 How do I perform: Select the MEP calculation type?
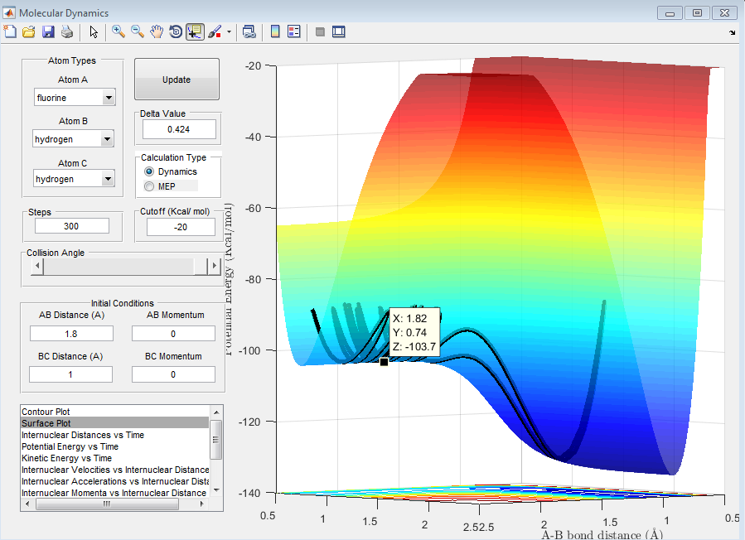[x=150, y=186]
